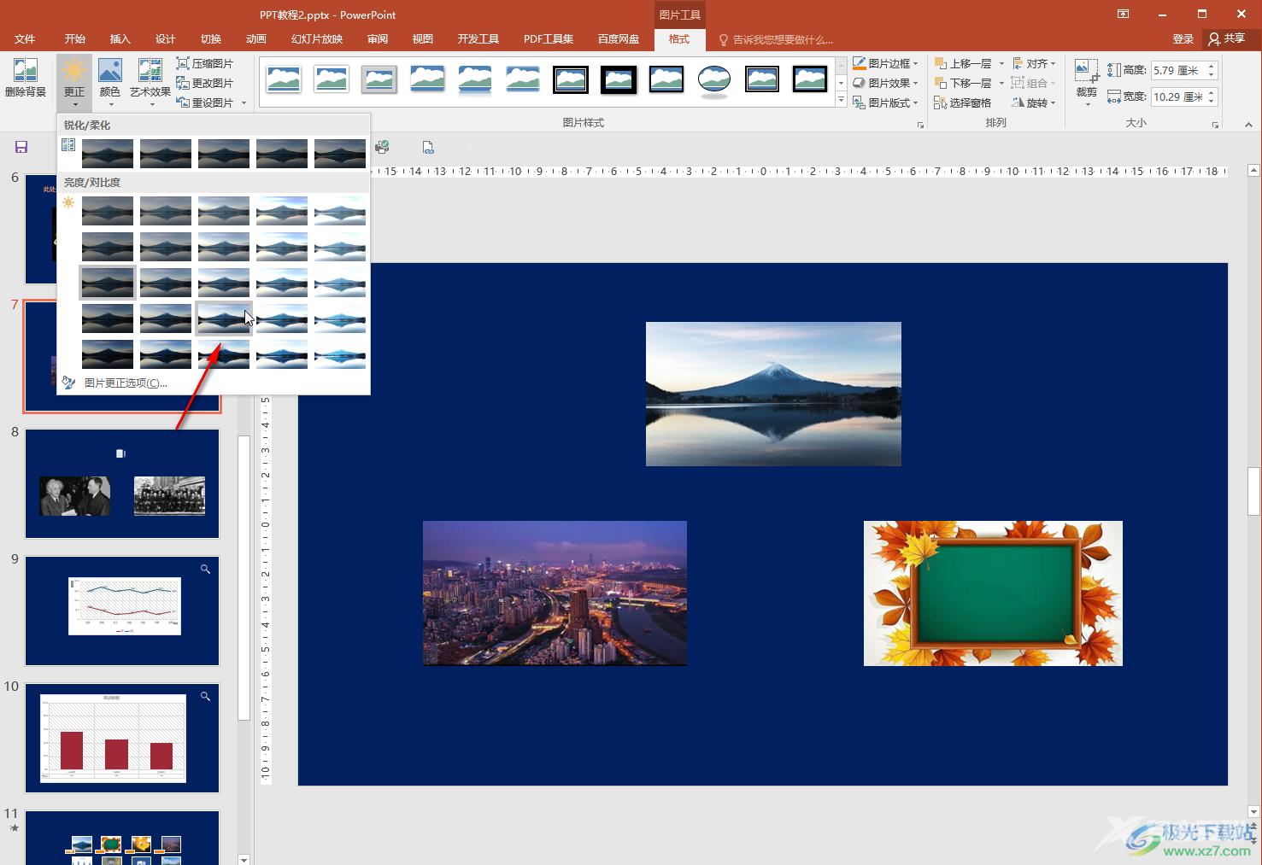Viewport: 1262px width, 865px height.
Task: Open Picture Border (图片边框) menu
Action: tap(886, 63)
